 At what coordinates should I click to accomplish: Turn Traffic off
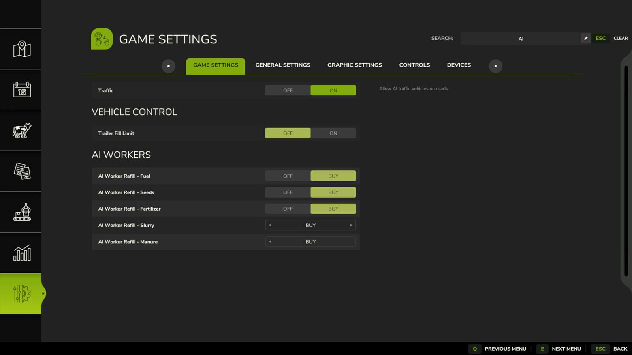(288, 90)
